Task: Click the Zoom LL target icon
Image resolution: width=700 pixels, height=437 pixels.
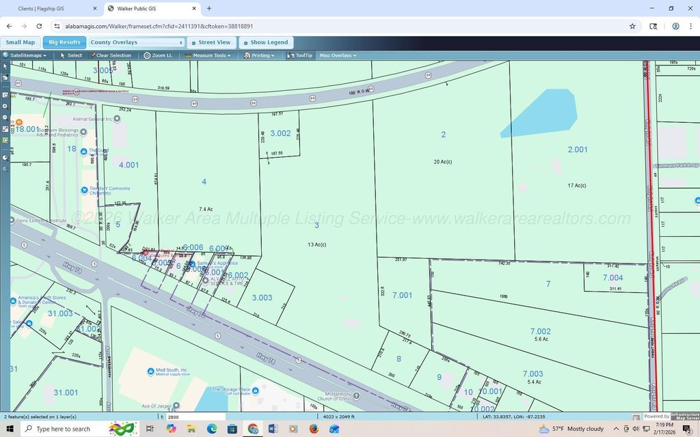Action: [147, 55]
